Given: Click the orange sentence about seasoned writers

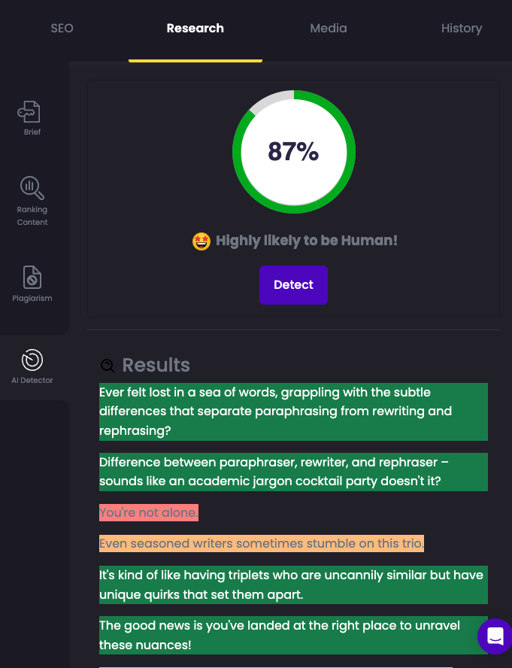Looking at the screenshot, I should click(x=261, y=543).
